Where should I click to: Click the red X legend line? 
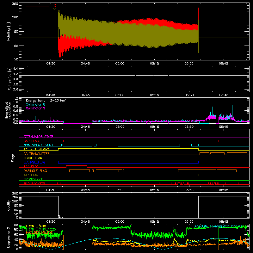pyautogui.click(x=38, y=7)
